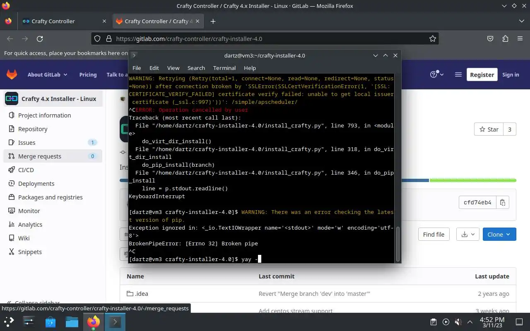Open the terminal File menu
Viewport: 530px width, 331px height.
137,68
